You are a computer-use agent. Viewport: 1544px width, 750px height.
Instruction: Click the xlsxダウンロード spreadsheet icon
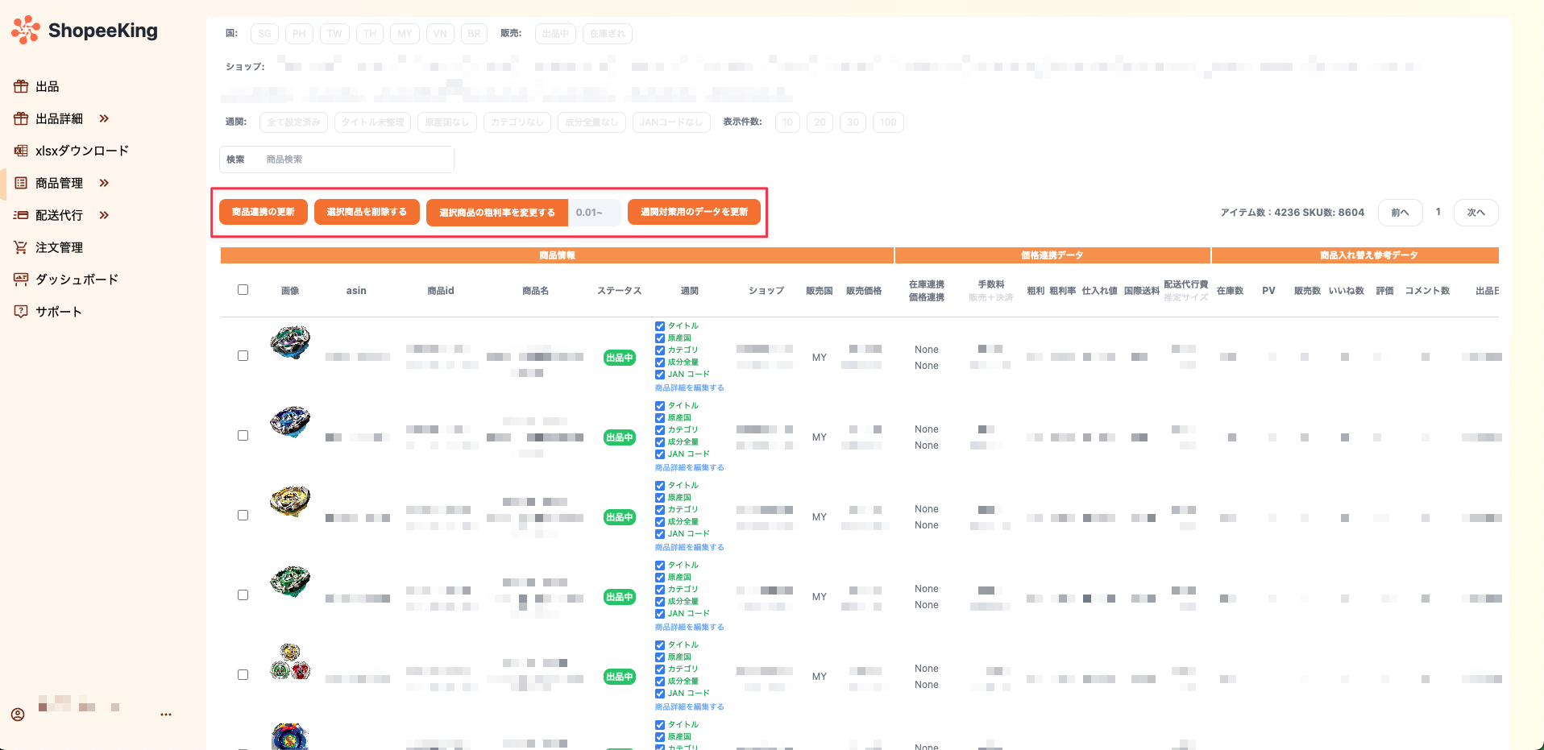(x=21, y=151)
